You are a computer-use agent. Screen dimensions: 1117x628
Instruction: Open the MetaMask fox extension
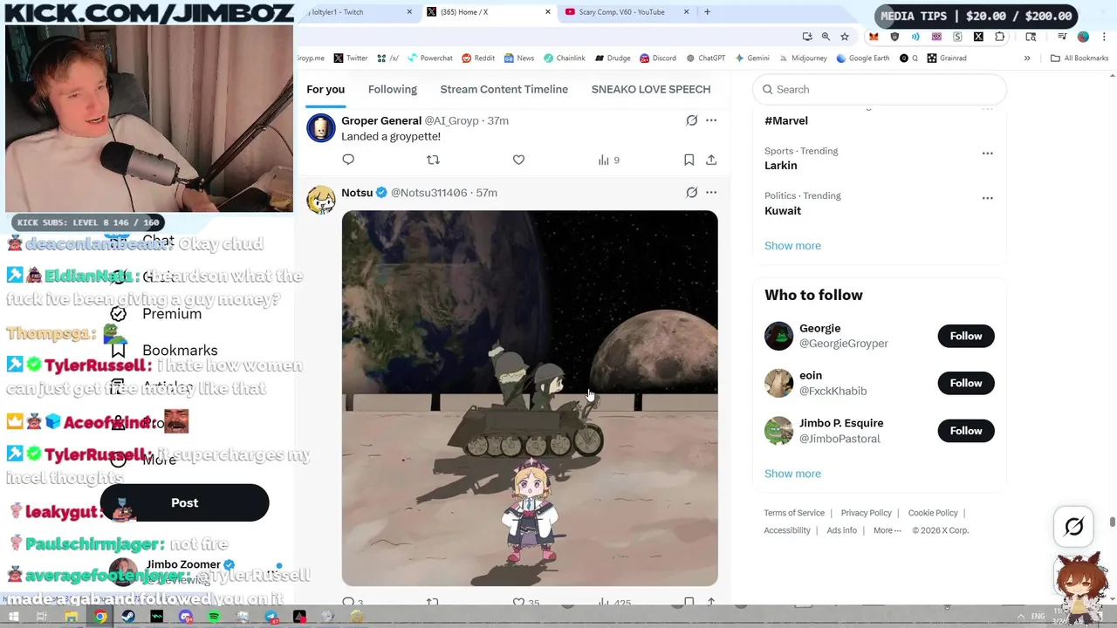874,37
